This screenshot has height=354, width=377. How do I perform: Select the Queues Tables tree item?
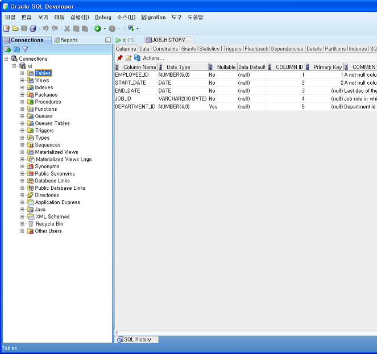[x=52, y=123]
